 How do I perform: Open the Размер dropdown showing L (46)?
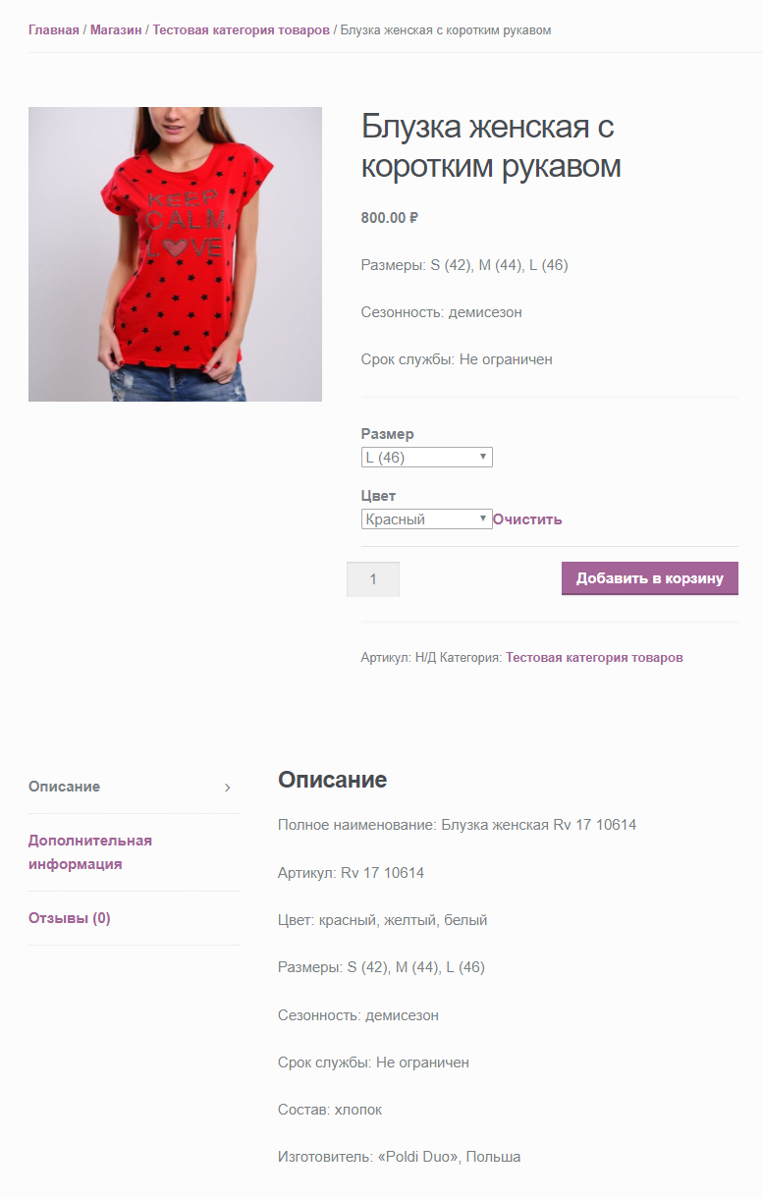click(427, 458)
